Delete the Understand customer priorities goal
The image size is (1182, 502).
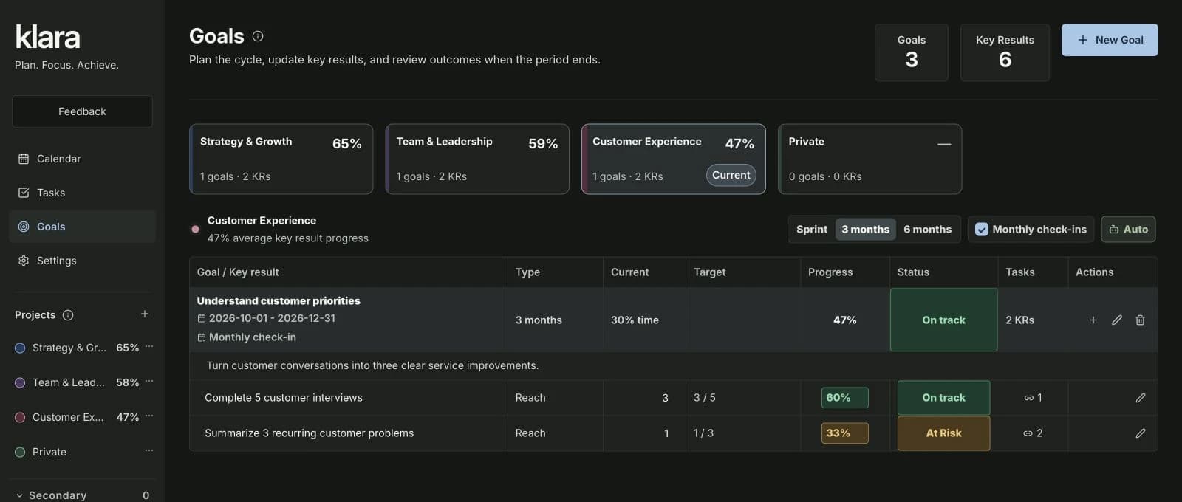(x=1141, y=320)
